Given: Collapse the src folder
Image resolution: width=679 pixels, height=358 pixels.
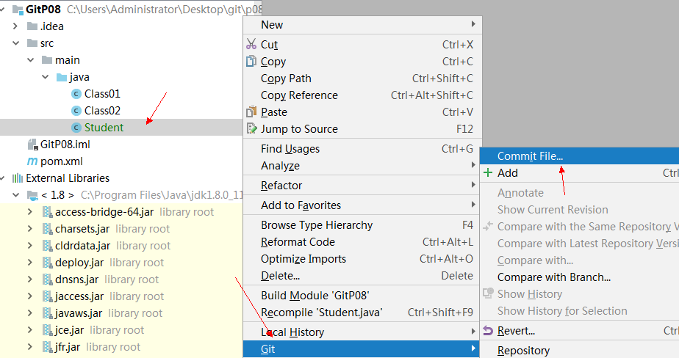Looking at the screenshot, I should (16, 43).
